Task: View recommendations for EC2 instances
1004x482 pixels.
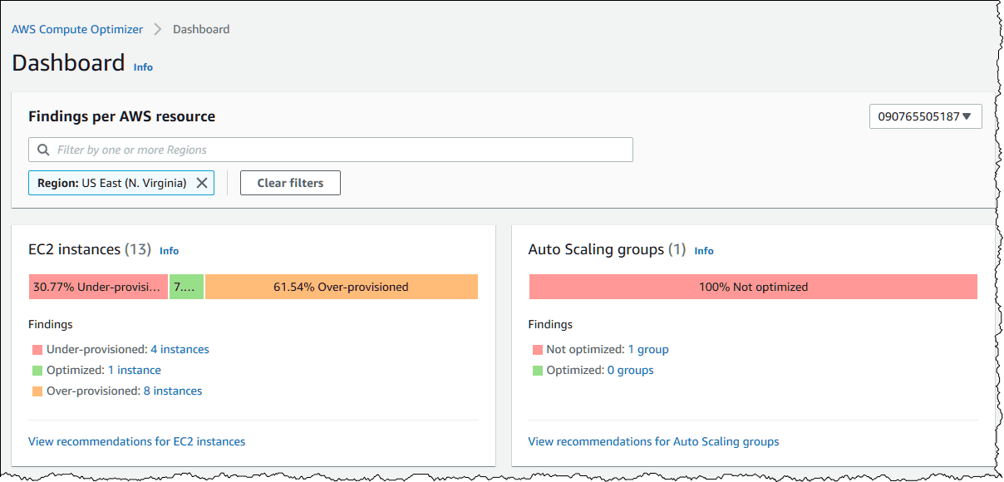Action: tap(137, 441)
